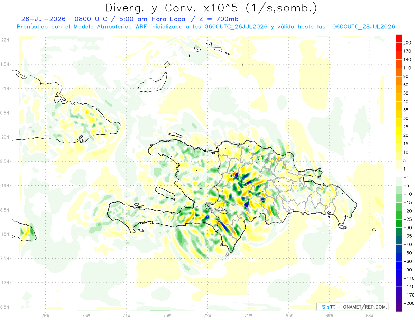Viewport: 415px width, 320px height.
Task: Click the '76W' longitude label
Action: pyautogui.click(x=45, y=315)
